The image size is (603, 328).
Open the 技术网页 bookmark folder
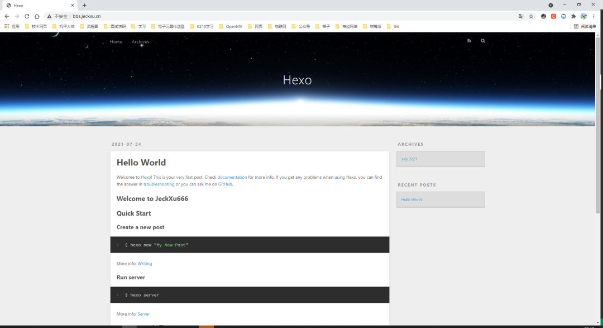point(36,27)
